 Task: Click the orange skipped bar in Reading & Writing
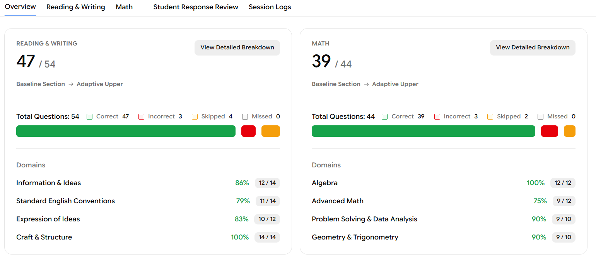270,131
